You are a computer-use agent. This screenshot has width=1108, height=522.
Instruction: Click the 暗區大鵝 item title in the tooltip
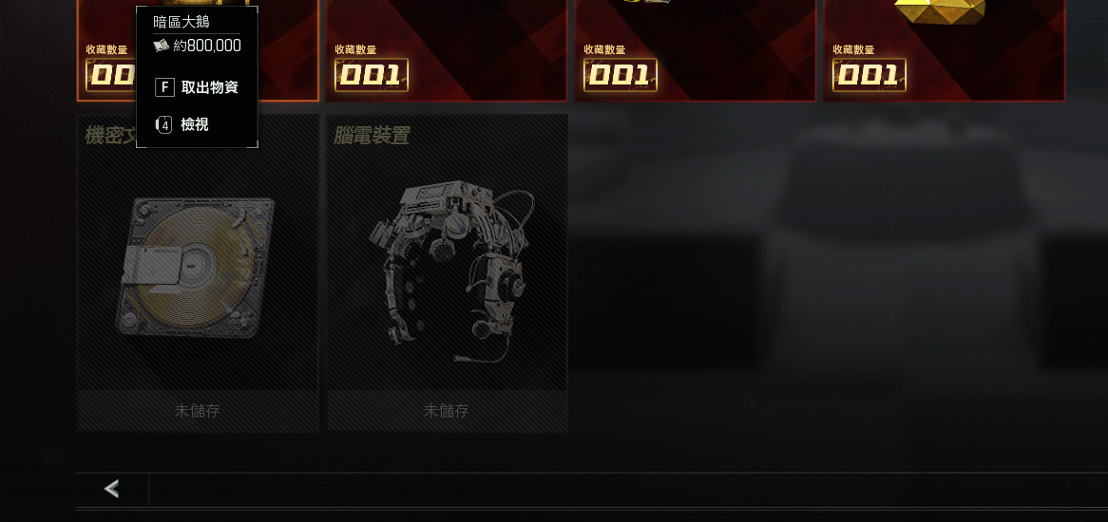click(x=181, y=22)
